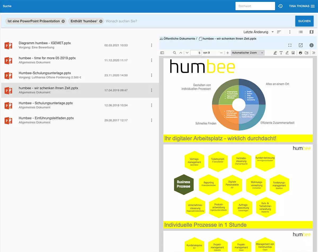Switch to map view icon

[x=311, y=32]
